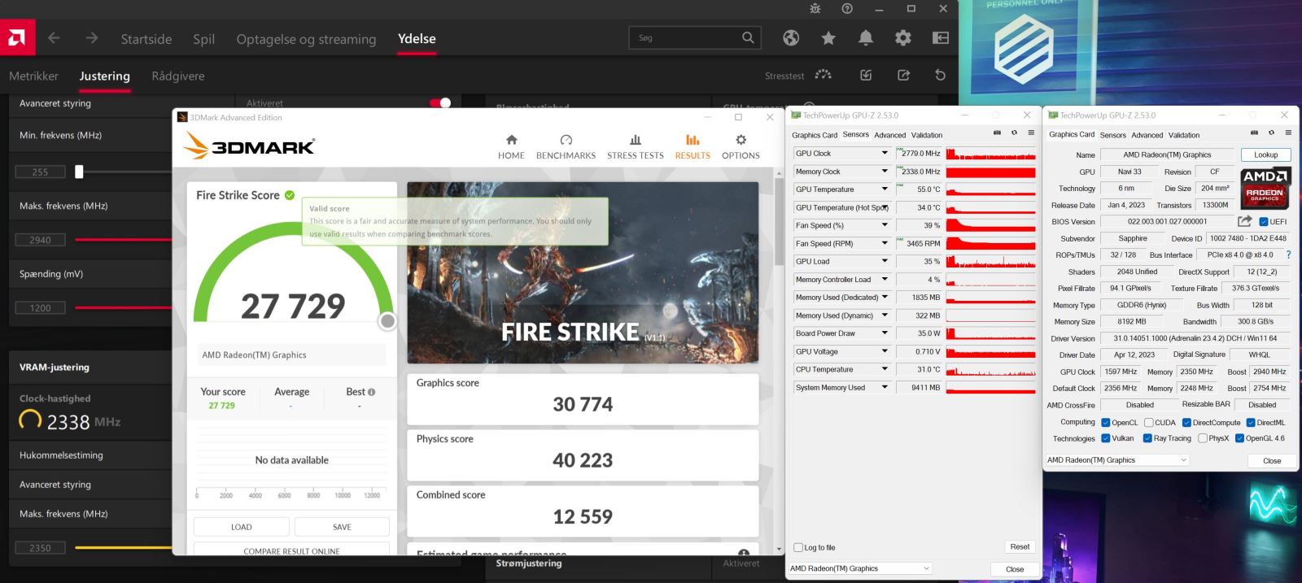Click the Fire Strike preview image
The height and width of the screenshot is (583, 1302).
(583, 272)
